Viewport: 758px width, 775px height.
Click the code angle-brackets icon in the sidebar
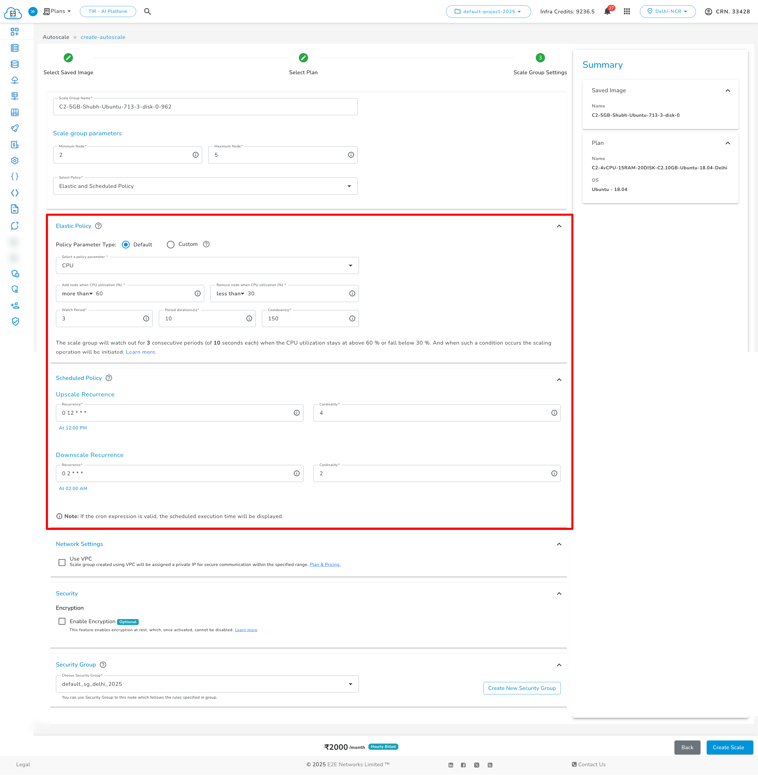tap(15, 193)
